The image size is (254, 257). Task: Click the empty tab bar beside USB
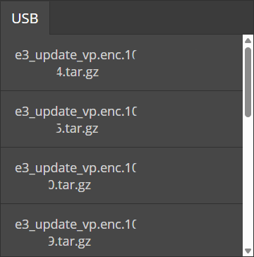coord(152,18)
